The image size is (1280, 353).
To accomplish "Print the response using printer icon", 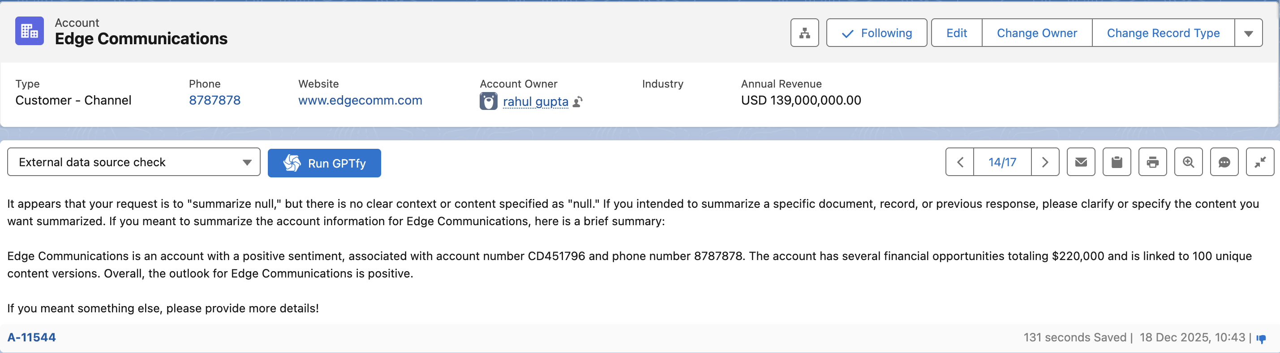I will pyautogui.click(x=1152, y=162).
